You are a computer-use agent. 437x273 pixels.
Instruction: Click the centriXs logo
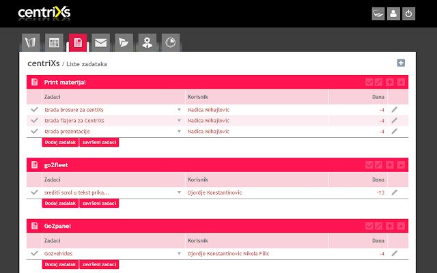pyautogui.click(x=44, y=13)
